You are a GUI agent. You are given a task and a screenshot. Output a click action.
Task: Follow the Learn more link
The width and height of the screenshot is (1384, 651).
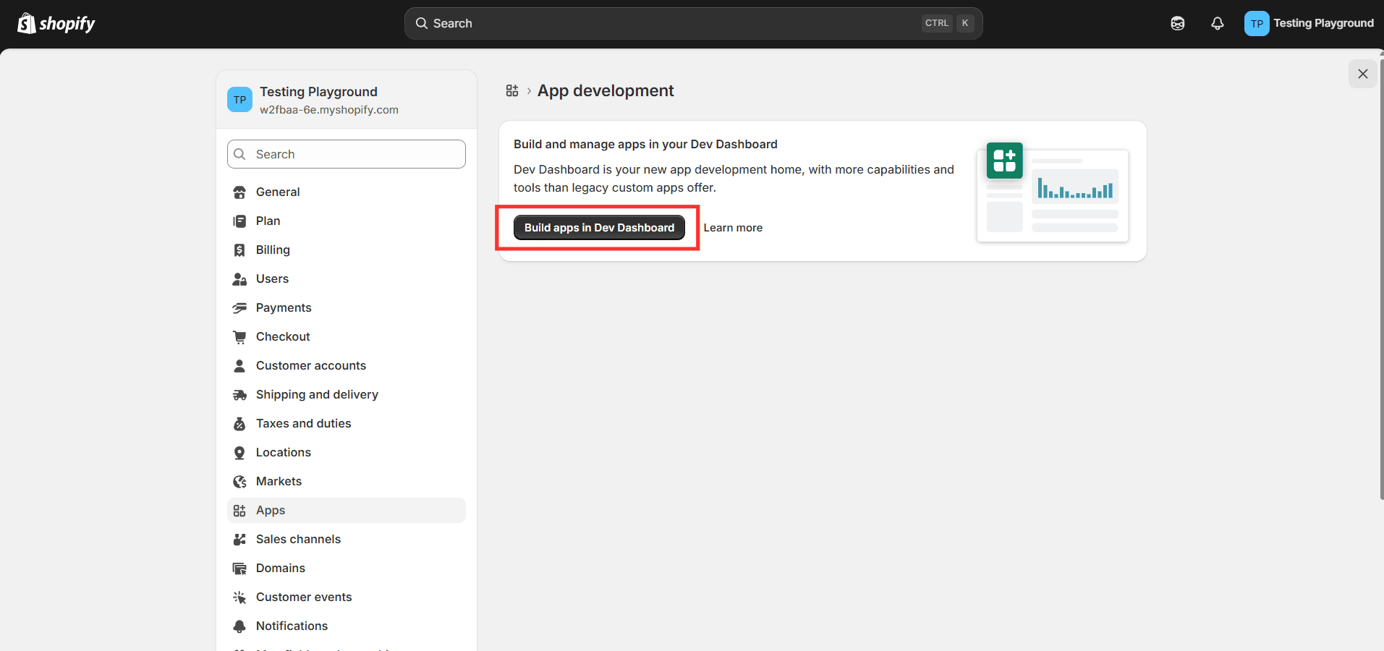[732, 228]
